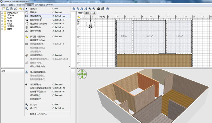Choose 建立折線和曲線(Y) menu item
The width and height of the screenshot is (212, 123).
click(x=47, y=24)
